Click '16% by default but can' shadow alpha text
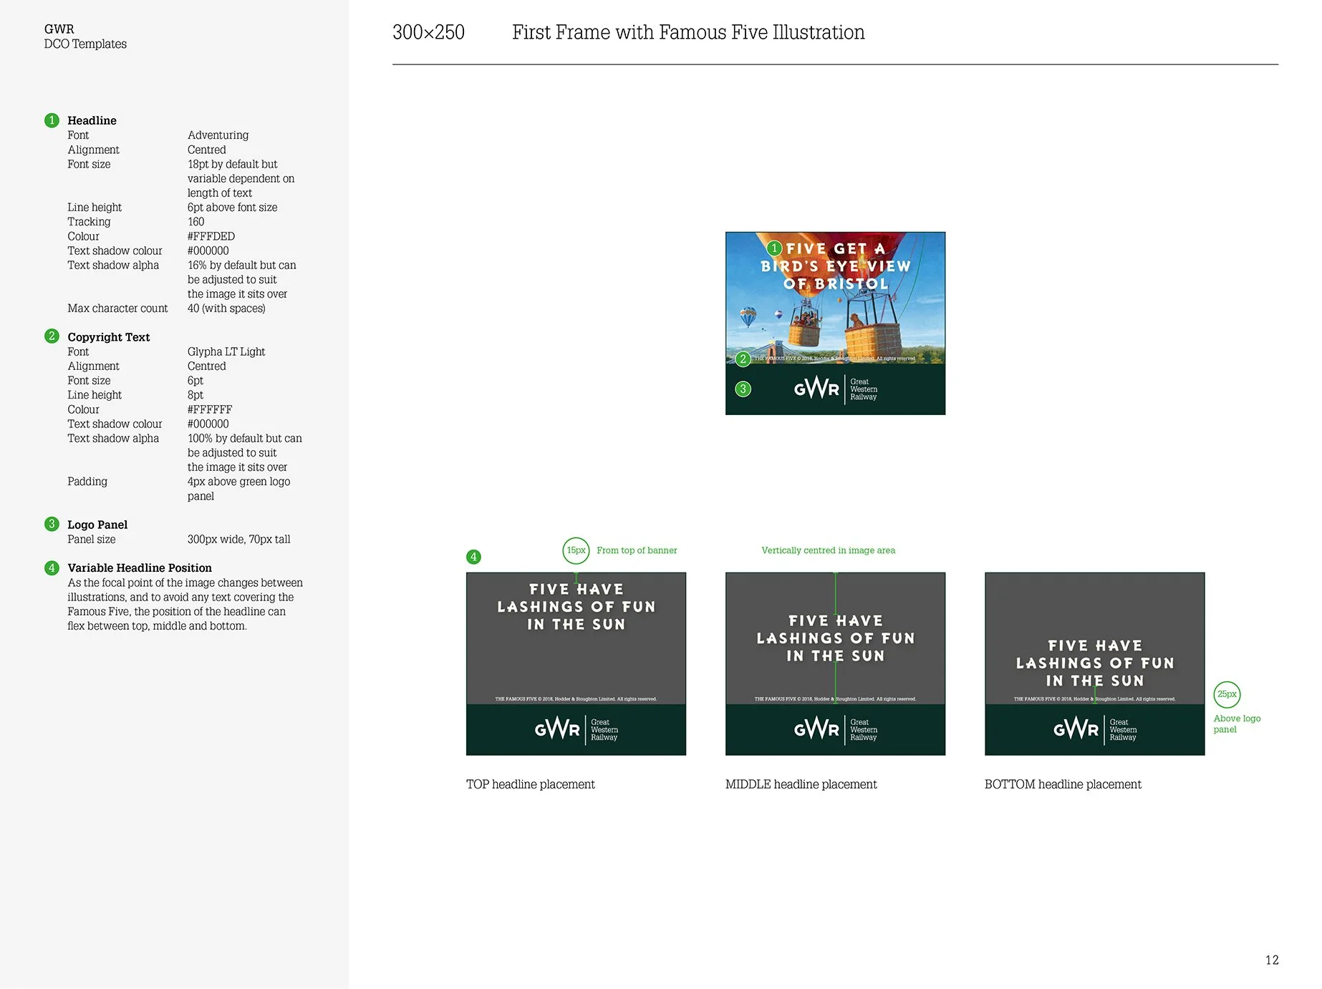 (242, 265)
